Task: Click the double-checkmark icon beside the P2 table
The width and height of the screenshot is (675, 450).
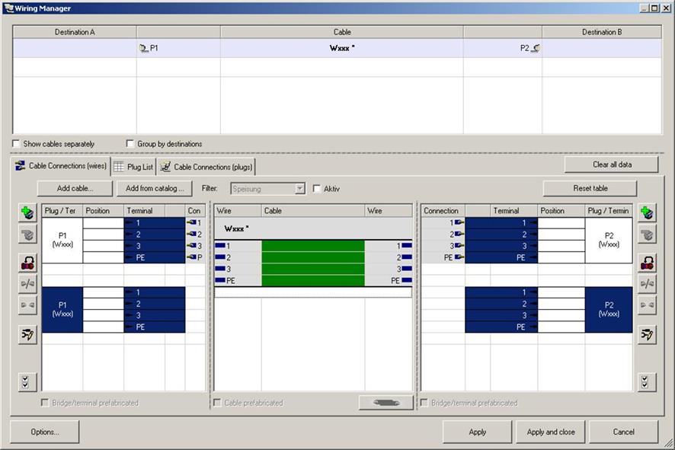Action: 647,382
